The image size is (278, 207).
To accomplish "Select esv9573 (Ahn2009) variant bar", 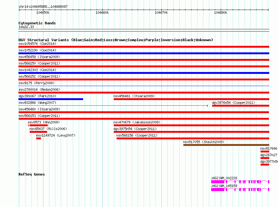I will coord(38,125).
